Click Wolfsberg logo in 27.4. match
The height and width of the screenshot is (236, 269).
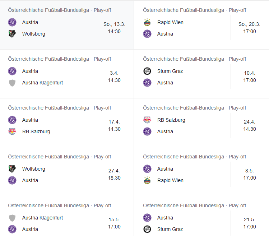coord(12,169)
